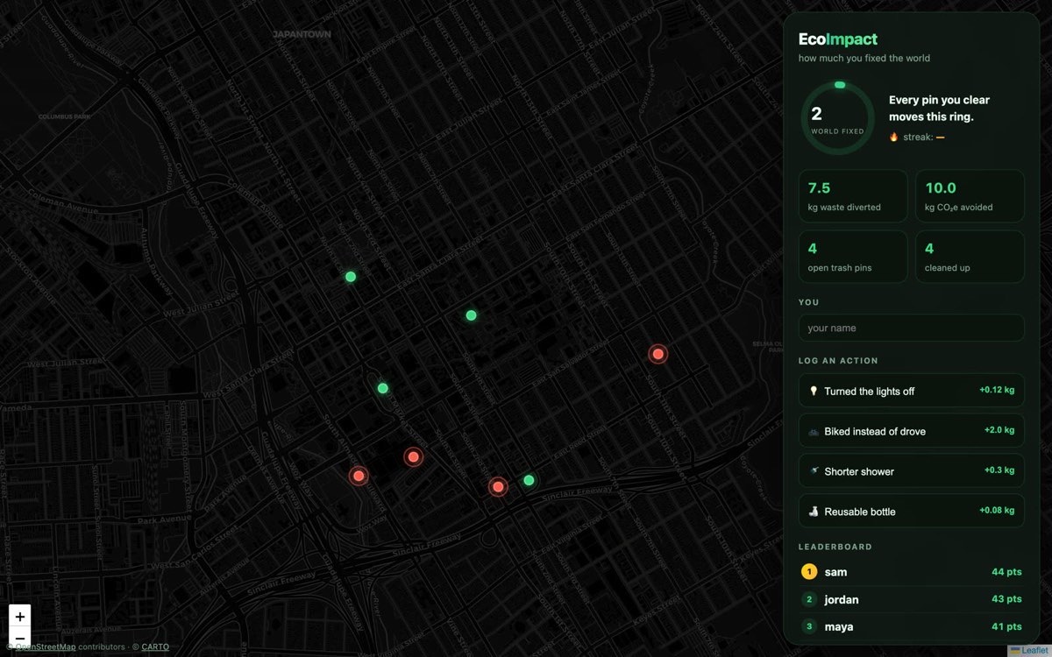Select sam in the leaderboard

911,572
